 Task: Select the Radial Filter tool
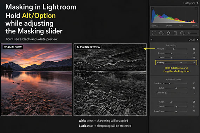(x=182, y=33)
